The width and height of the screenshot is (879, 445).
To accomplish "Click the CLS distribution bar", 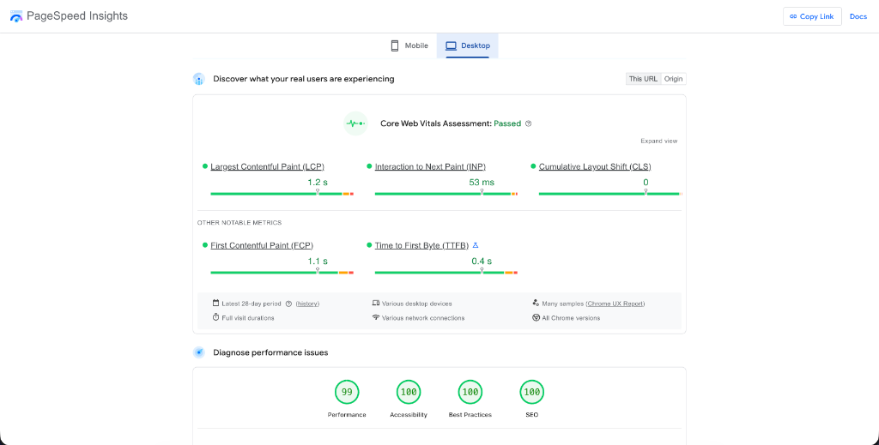I will tap(610, 194).
